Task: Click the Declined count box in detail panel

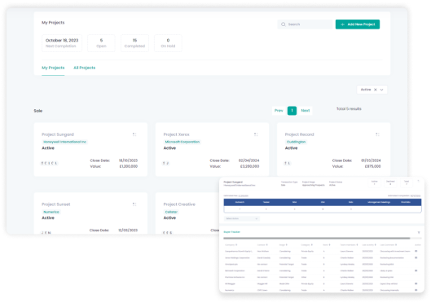Action: click(390, 182)
